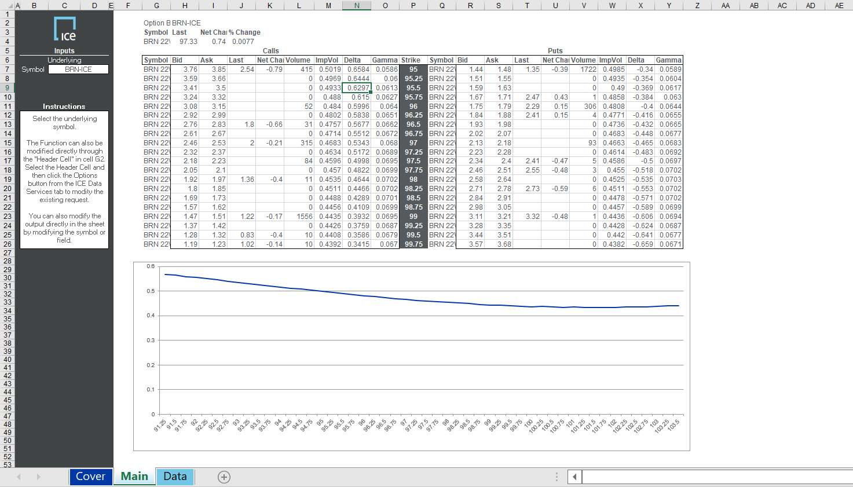Select the Strike cell showing 95
853x487 pixels.
point(413,69)
